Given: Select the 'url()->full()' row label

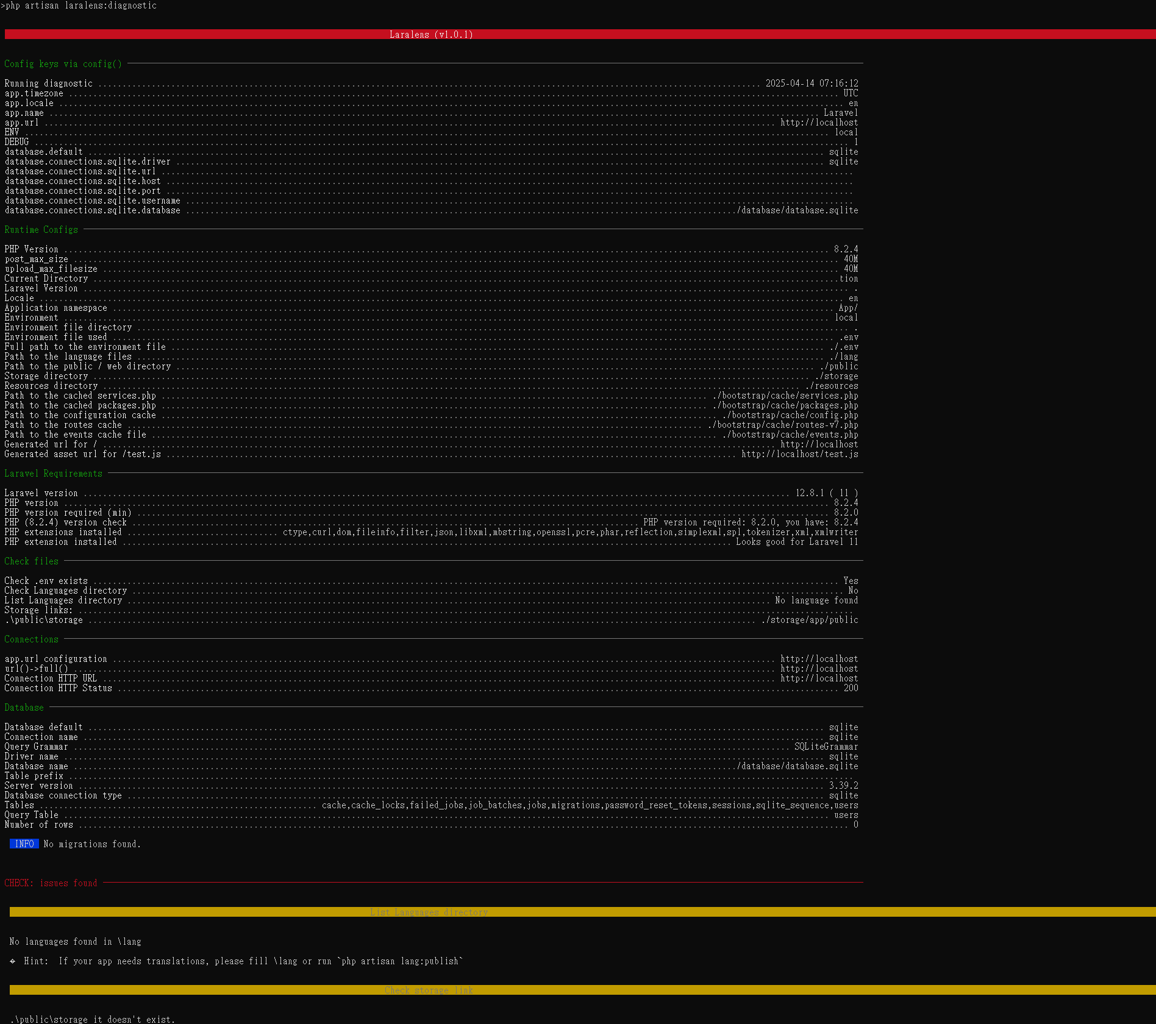Looking at the screenshot, I should (37, 669).
